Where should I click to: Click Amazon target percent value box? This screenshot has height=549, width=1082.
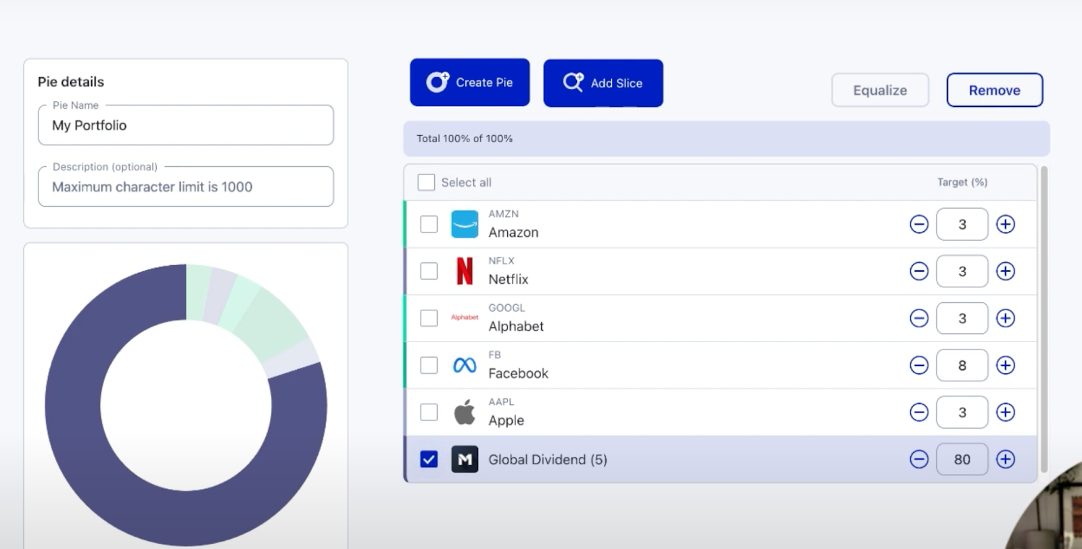(962, 224)
